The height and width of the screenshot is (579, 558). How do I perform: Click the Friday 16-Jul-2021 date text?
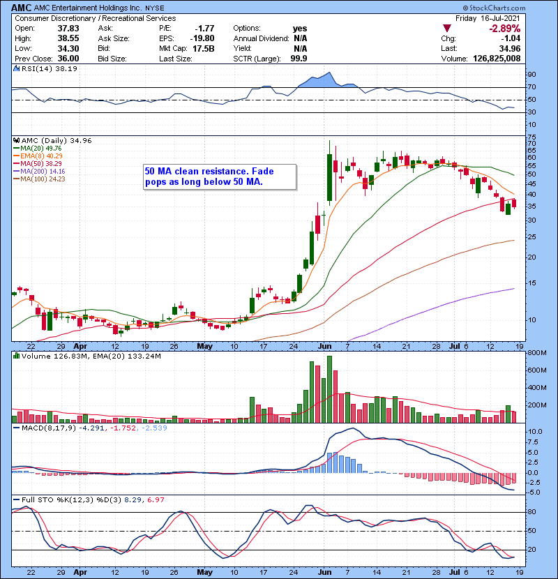coord(488,18)
